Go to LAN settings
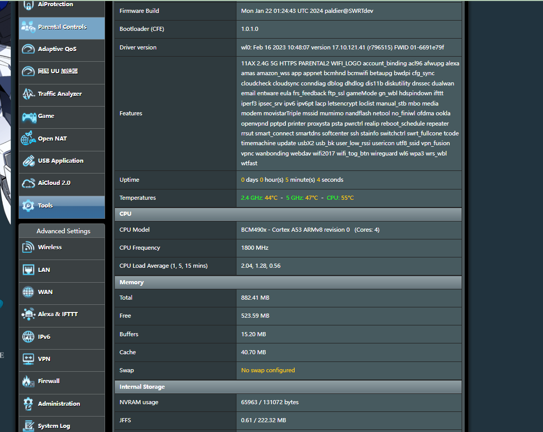The image size is (543, 432). coord(44,270)
